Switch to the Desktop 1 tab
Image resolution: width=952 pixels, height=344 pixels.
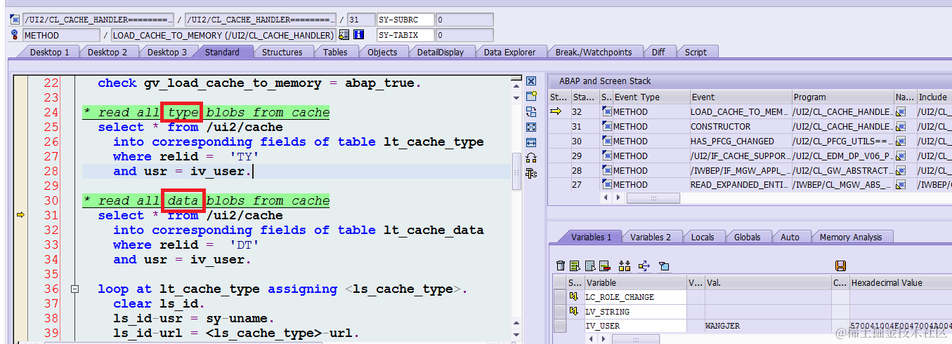click(x=48, y=52)
